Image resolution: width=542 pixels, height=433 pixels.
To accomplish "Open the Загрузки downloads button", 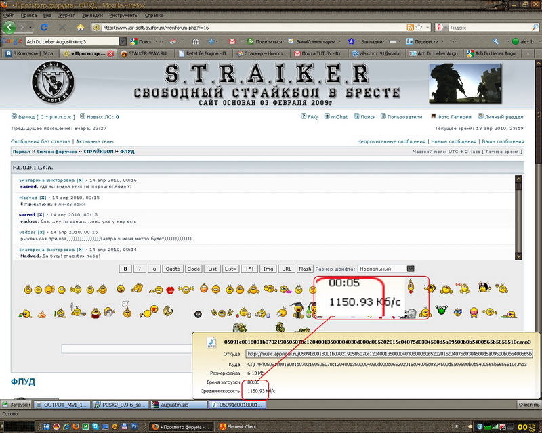I will click(x=16, y=405).
